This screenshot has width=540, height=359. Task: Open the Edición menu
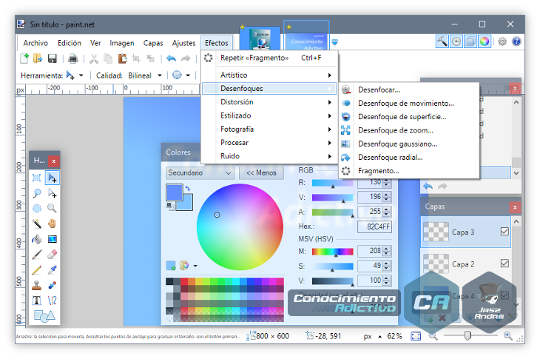click(70, 43)
